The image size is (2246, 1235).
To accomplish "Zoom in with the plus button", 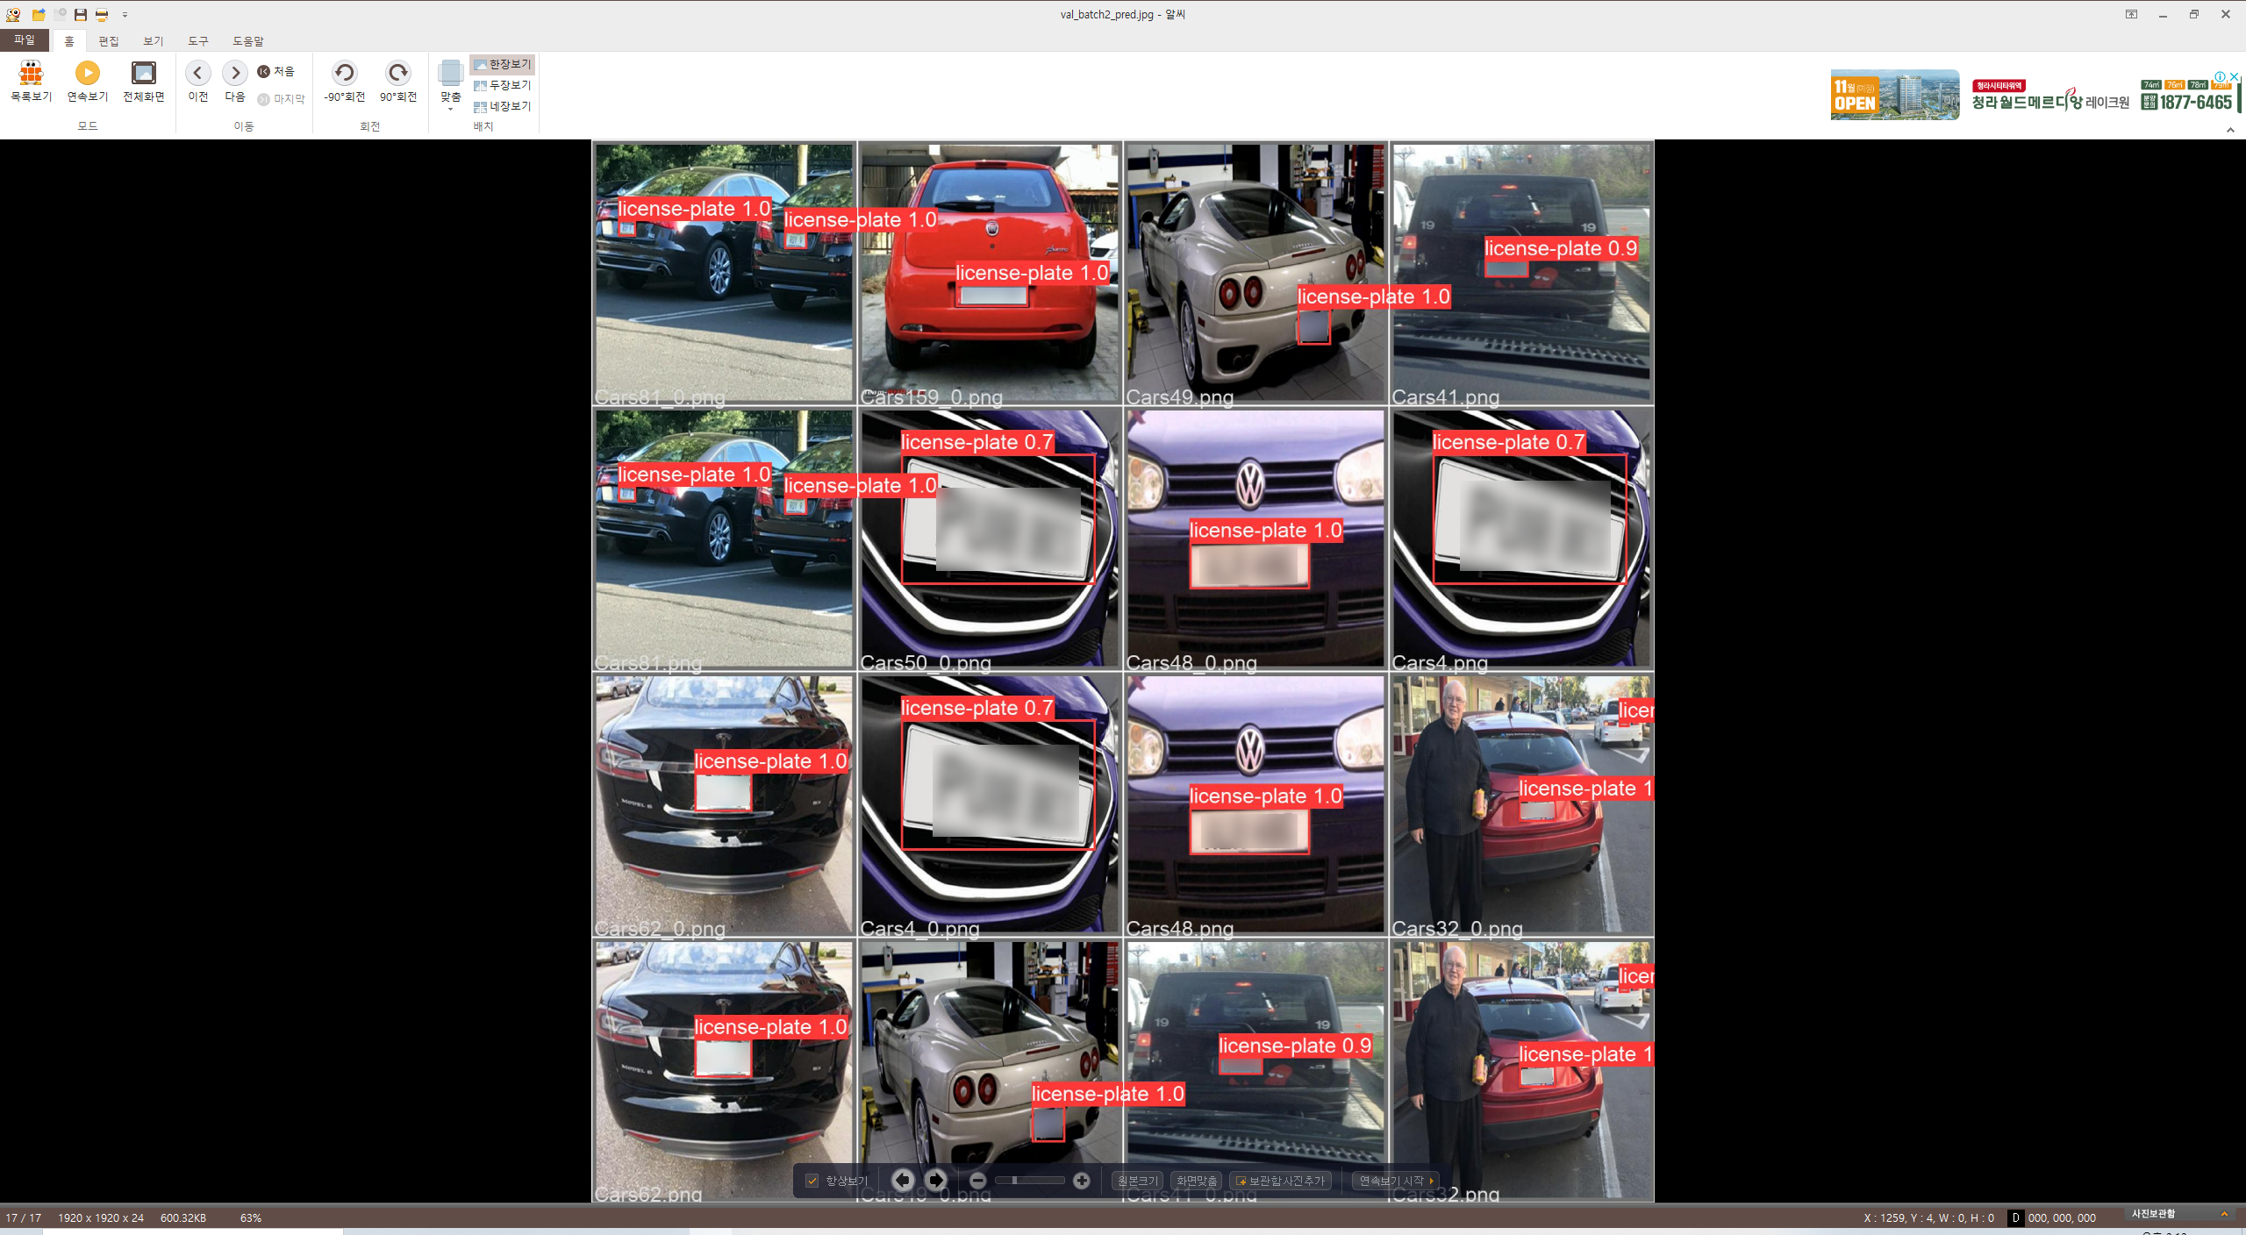I will [1082, 1181].
